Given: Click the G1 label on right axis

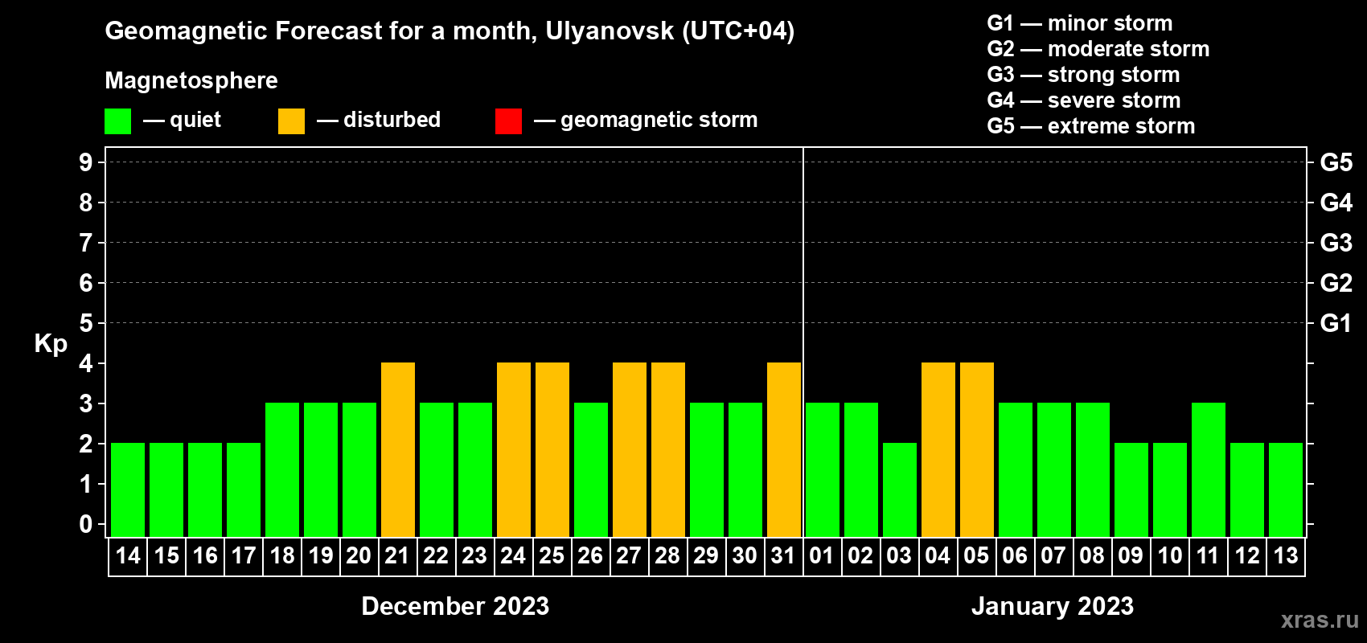Looking at the screenshot, I should [x=1336, y=323].
